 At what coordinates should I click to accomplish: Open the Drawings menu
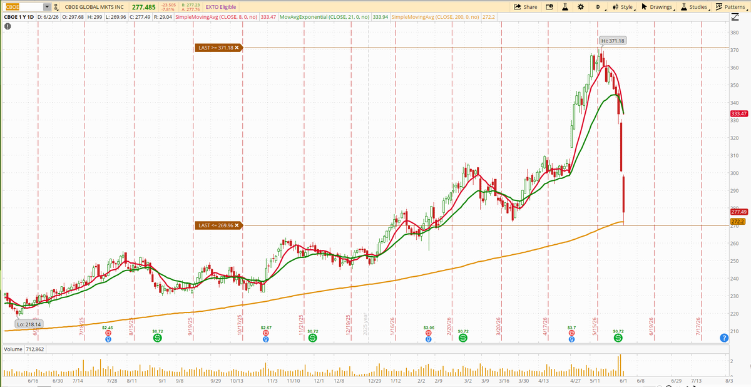[657, 7]
